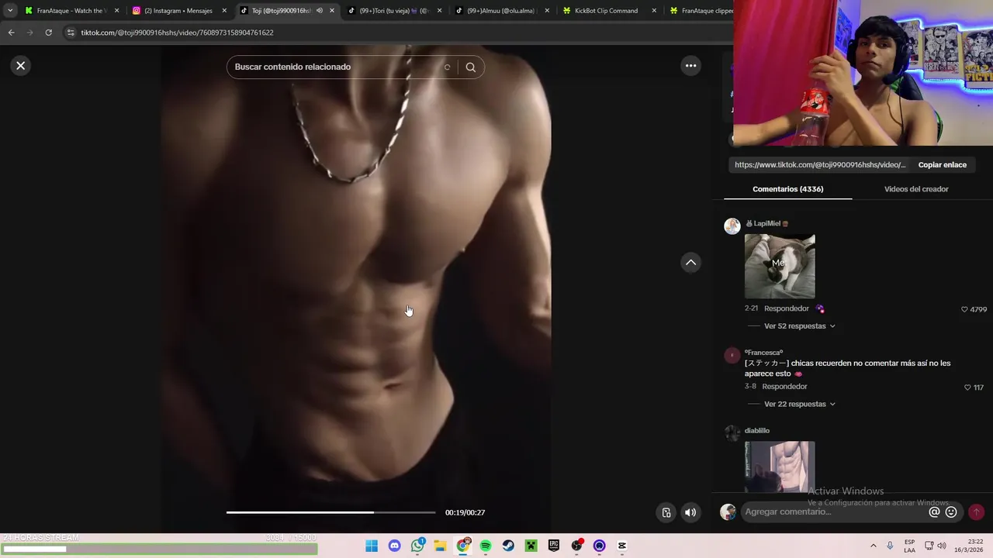Click Copiar enlace button

[942, 165]
